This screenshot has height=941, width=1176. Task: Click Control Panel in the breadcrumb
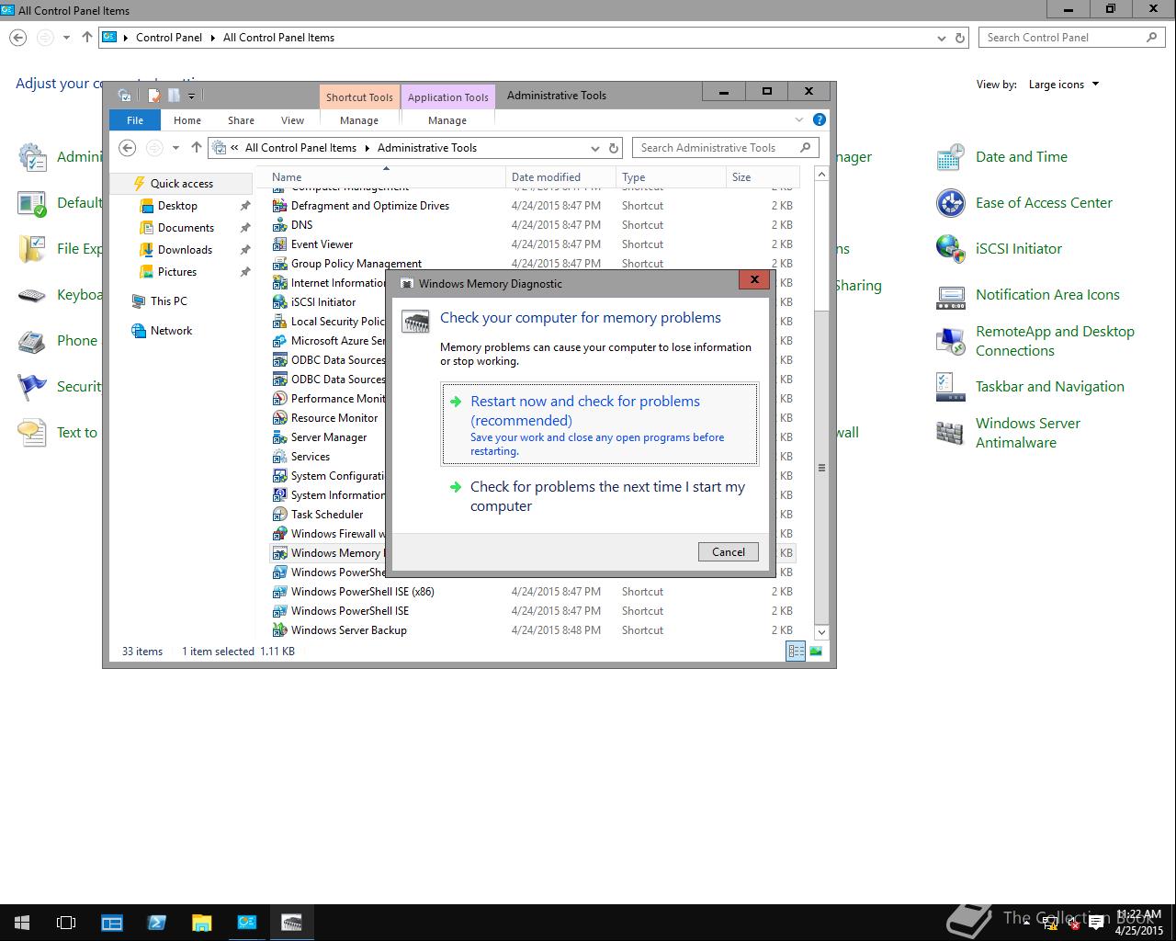click(x=169, y=38)
